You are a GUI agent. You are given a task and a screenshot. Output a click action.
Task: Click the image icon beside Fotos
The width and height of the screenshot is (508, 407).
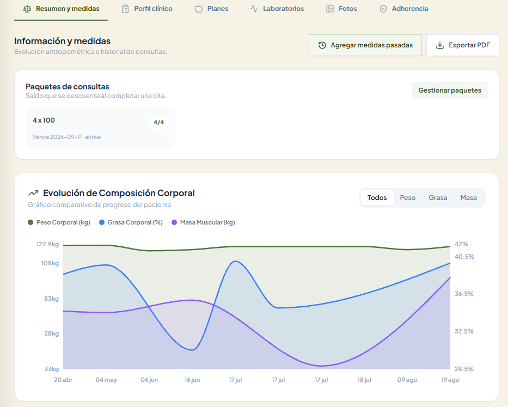330,9
